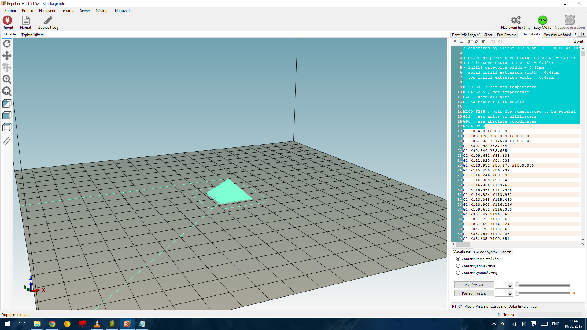The width and height of the screenshot is (587, 330).
Task: Switch to isometric cube view
Action: point(7,103)
